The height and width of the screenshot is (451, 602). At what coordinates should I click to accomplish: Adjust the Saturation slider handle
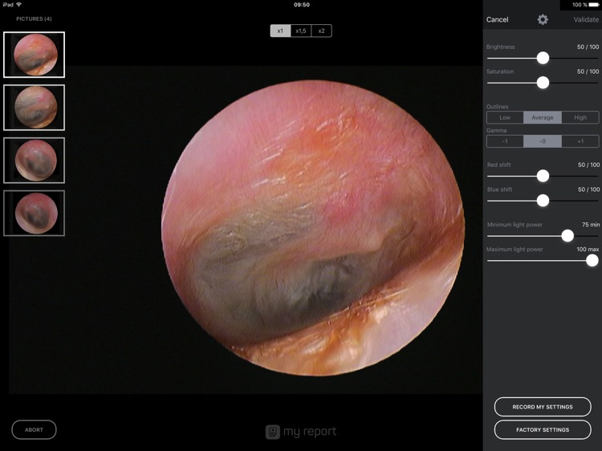(543, 83)
